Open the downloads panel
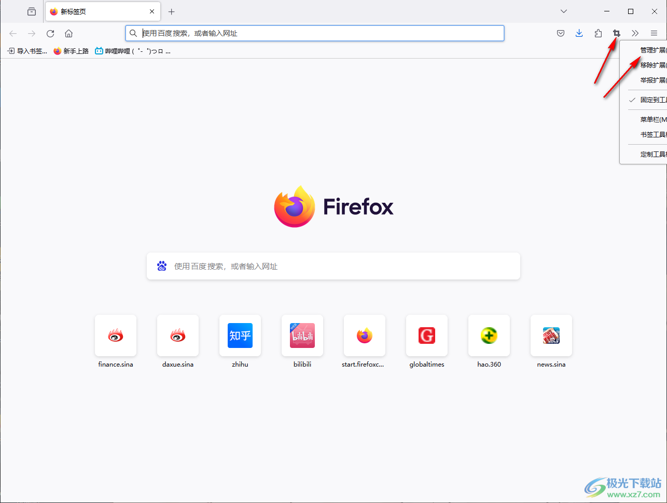 (579, 33)
